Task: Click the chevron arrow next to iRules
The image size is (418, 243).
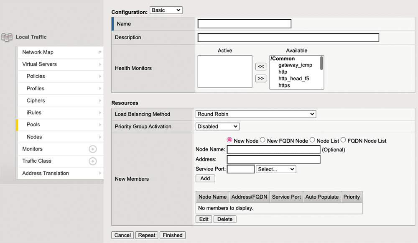Action: click(x=100, y=113)
